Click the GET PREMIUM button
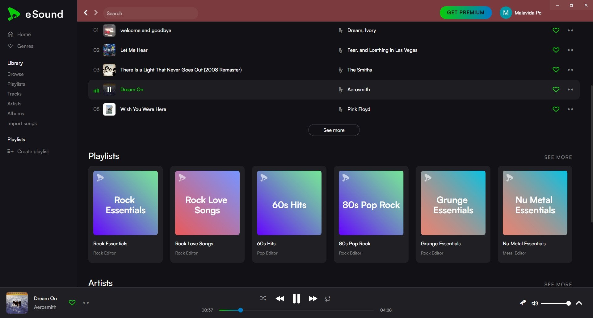This screenshot has width=593, height=318. pos(465,13)
